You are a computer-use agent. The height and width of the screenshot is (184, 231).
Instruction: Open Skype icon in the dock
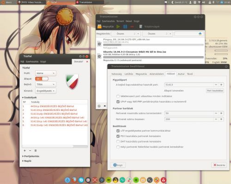point(81,180)
